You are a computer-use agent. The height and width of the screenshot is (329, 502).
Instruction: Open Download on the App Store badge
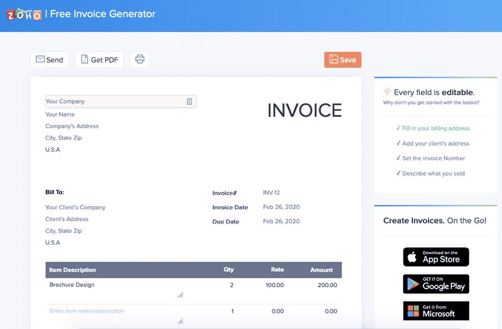click(436, 256)
